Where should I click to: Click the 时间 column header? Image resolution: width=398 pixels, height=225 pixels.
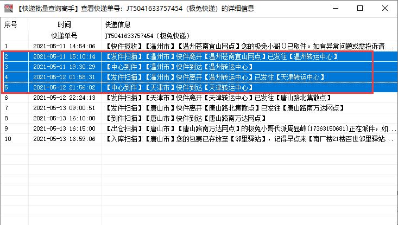click(64, 24)
